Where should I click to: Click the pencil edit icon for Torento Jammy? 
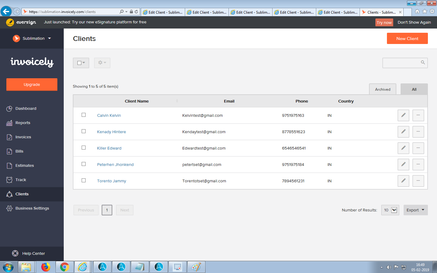[x=403, y=181]
